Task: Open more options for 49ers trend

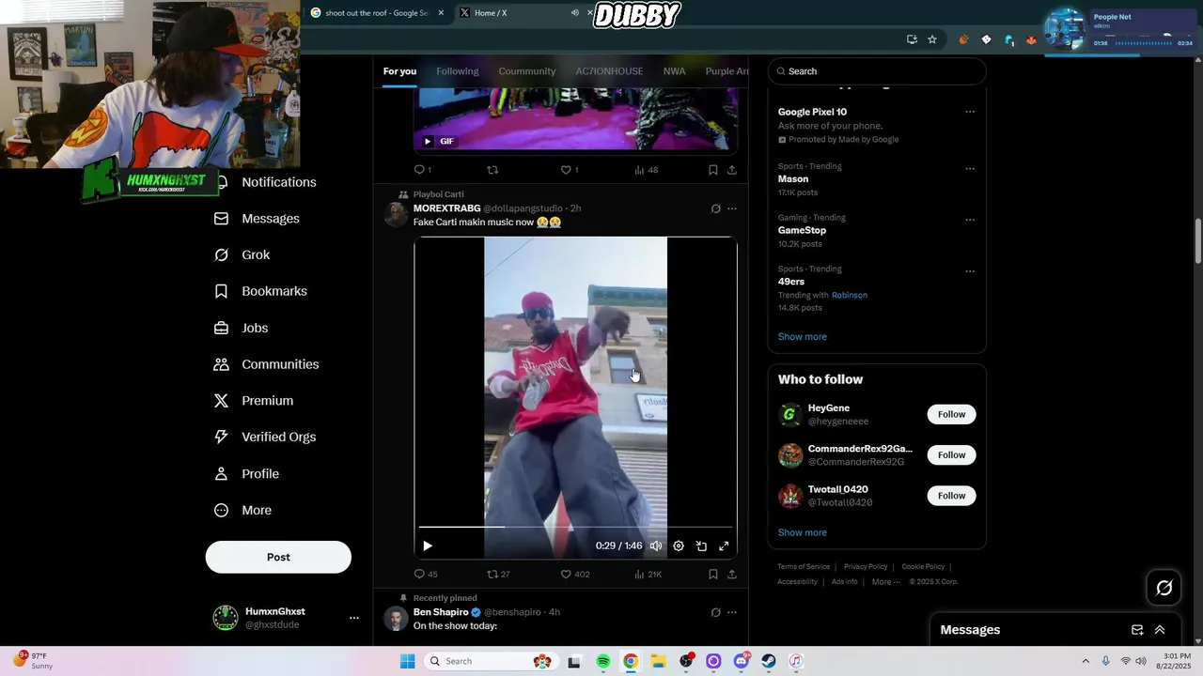Action: (970, 272)
